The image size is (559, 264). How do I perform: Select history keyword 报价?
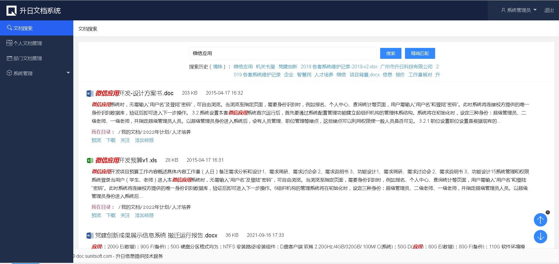400,75
